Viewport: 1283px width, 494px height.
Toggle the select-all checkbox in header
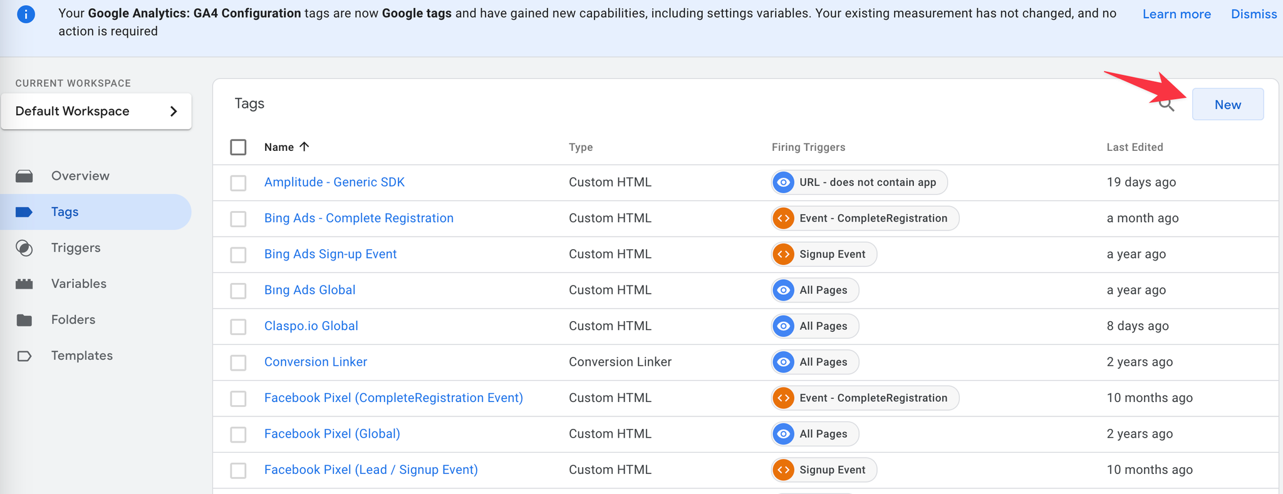coord(238,147)
